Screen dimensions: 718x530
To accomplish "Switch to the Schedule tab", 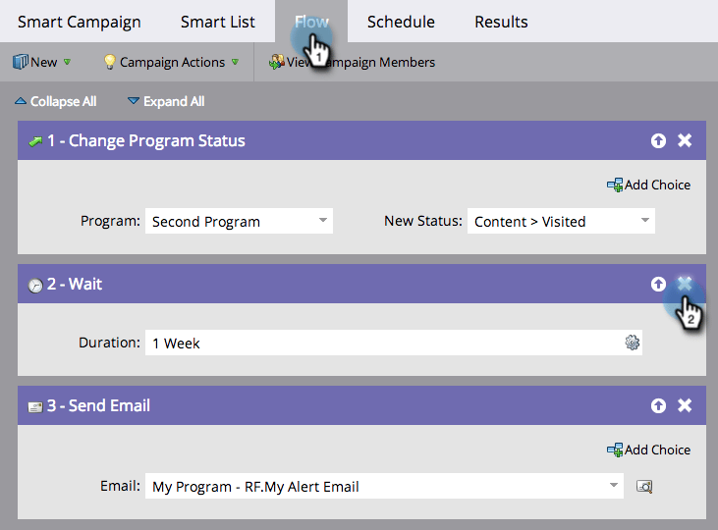I will 401,22.
